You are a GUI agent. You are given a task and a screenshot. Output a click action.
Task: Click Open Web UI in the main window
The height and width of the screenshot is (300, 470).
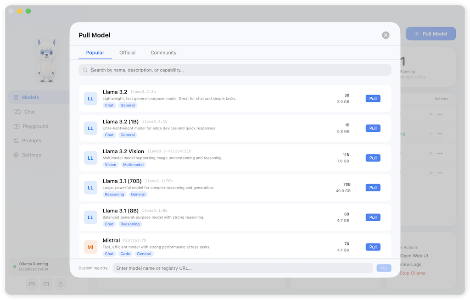click(x=414, y=256)
